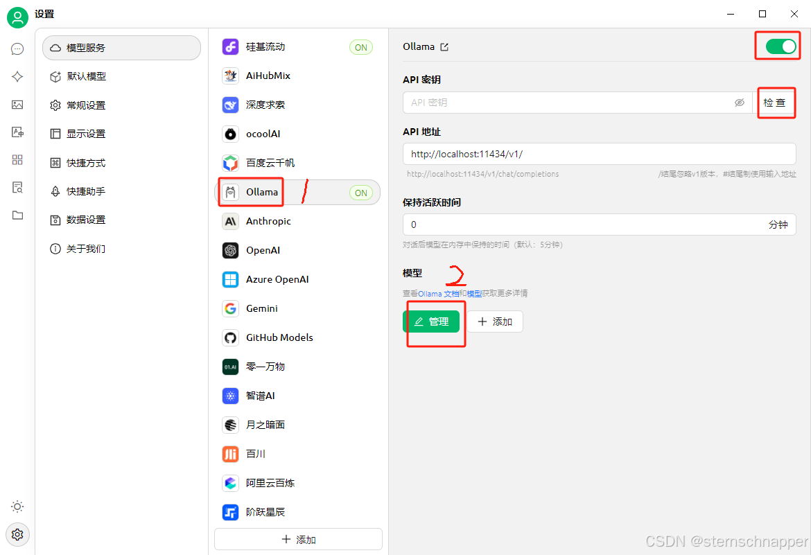Open the translate sidebar icon
Image resolution: width=811 pixels, height=555 pixels.
tap(17, 132)
